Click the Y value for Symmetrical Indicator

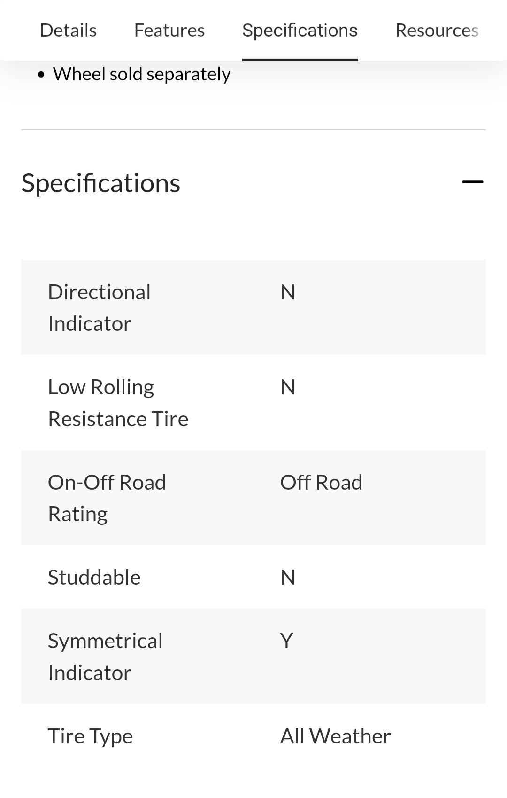(x=286, y=641)
